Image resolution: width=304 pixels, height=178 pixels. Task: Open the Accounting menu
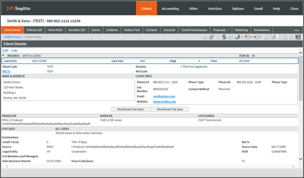tap(170, 8)
